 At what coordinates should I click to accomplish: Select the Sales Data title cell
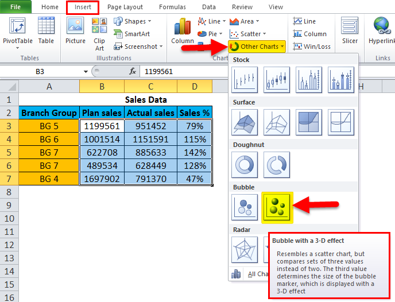[x=146, y=99]
